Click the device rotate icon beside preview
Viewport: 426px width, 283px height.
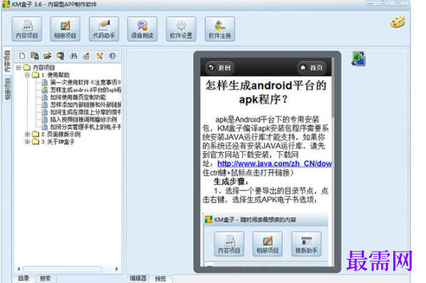click(x=358, y=58)
